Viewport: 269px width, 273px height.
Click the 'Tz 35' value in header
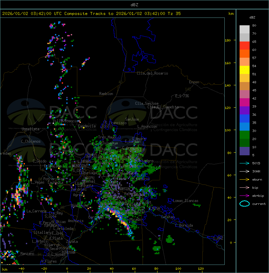174,14
